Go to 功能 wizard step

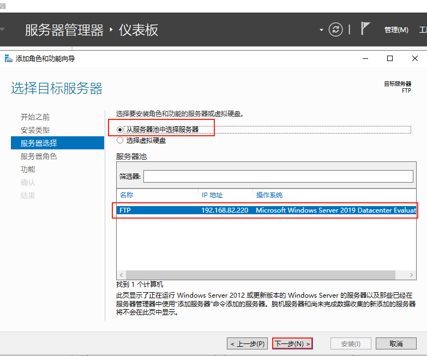click(x=28, y=170)
